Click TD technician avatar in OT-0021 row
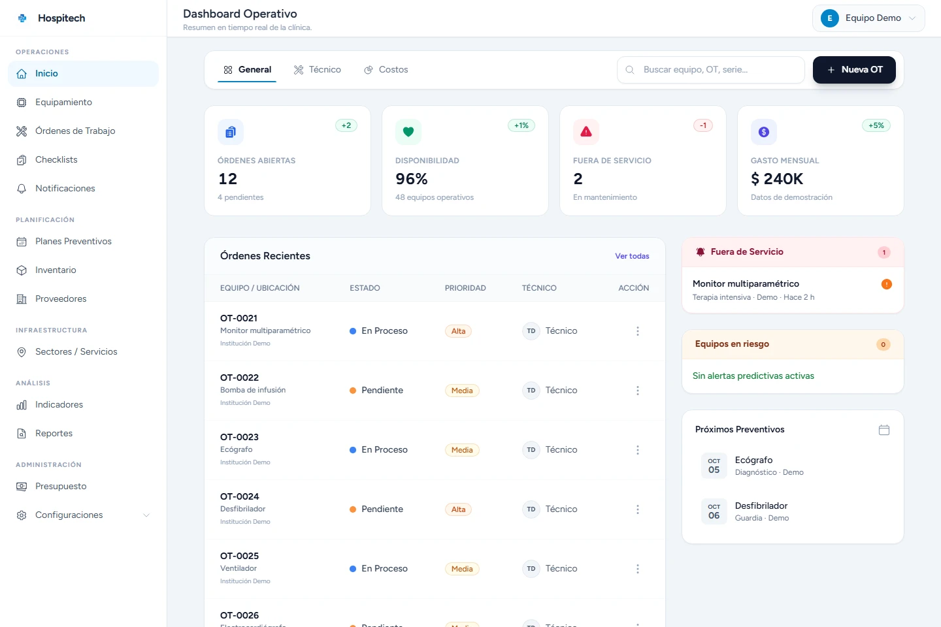The height and width of the screenshot is (627, 941). [531, 331]
